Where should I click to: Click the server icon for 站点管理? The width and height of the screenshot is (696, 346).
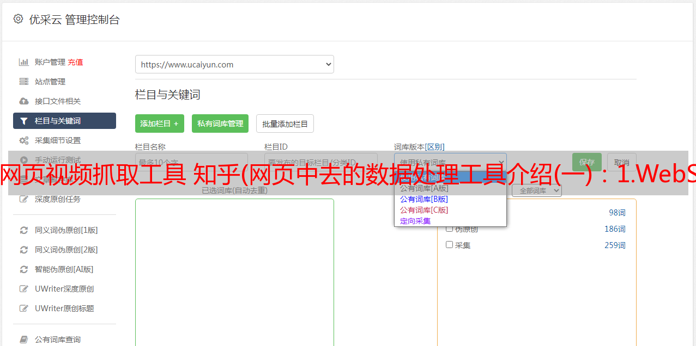click(x=23, y=82)
